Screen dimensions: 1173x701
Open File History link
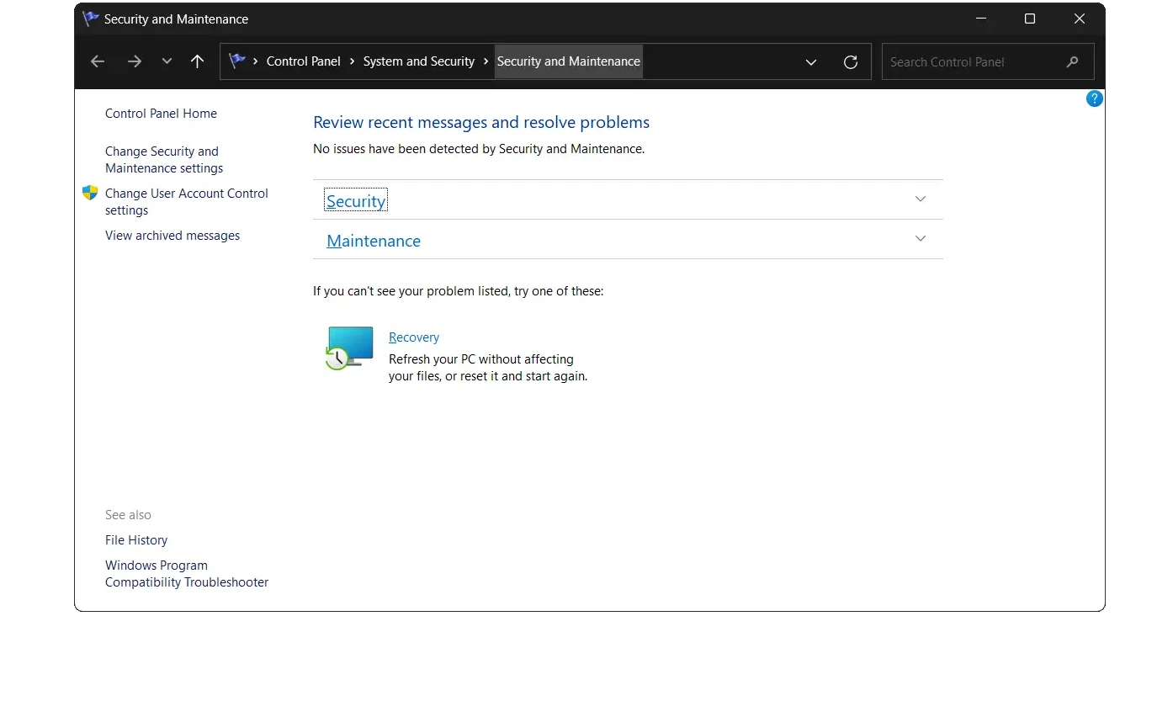pyautogui.click(x=136, y=540)
